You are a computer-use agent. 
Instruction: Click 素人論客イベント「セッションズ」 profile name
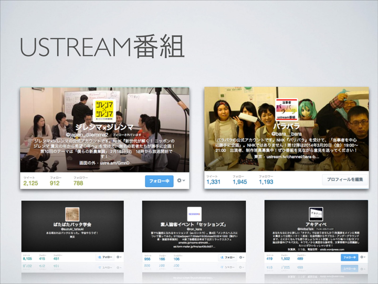pyautogui.click(x=194, y=225)
